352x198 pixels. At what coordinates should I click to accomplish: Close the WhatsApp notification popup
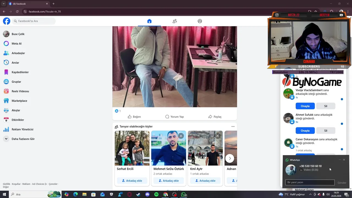coord(344,160)
